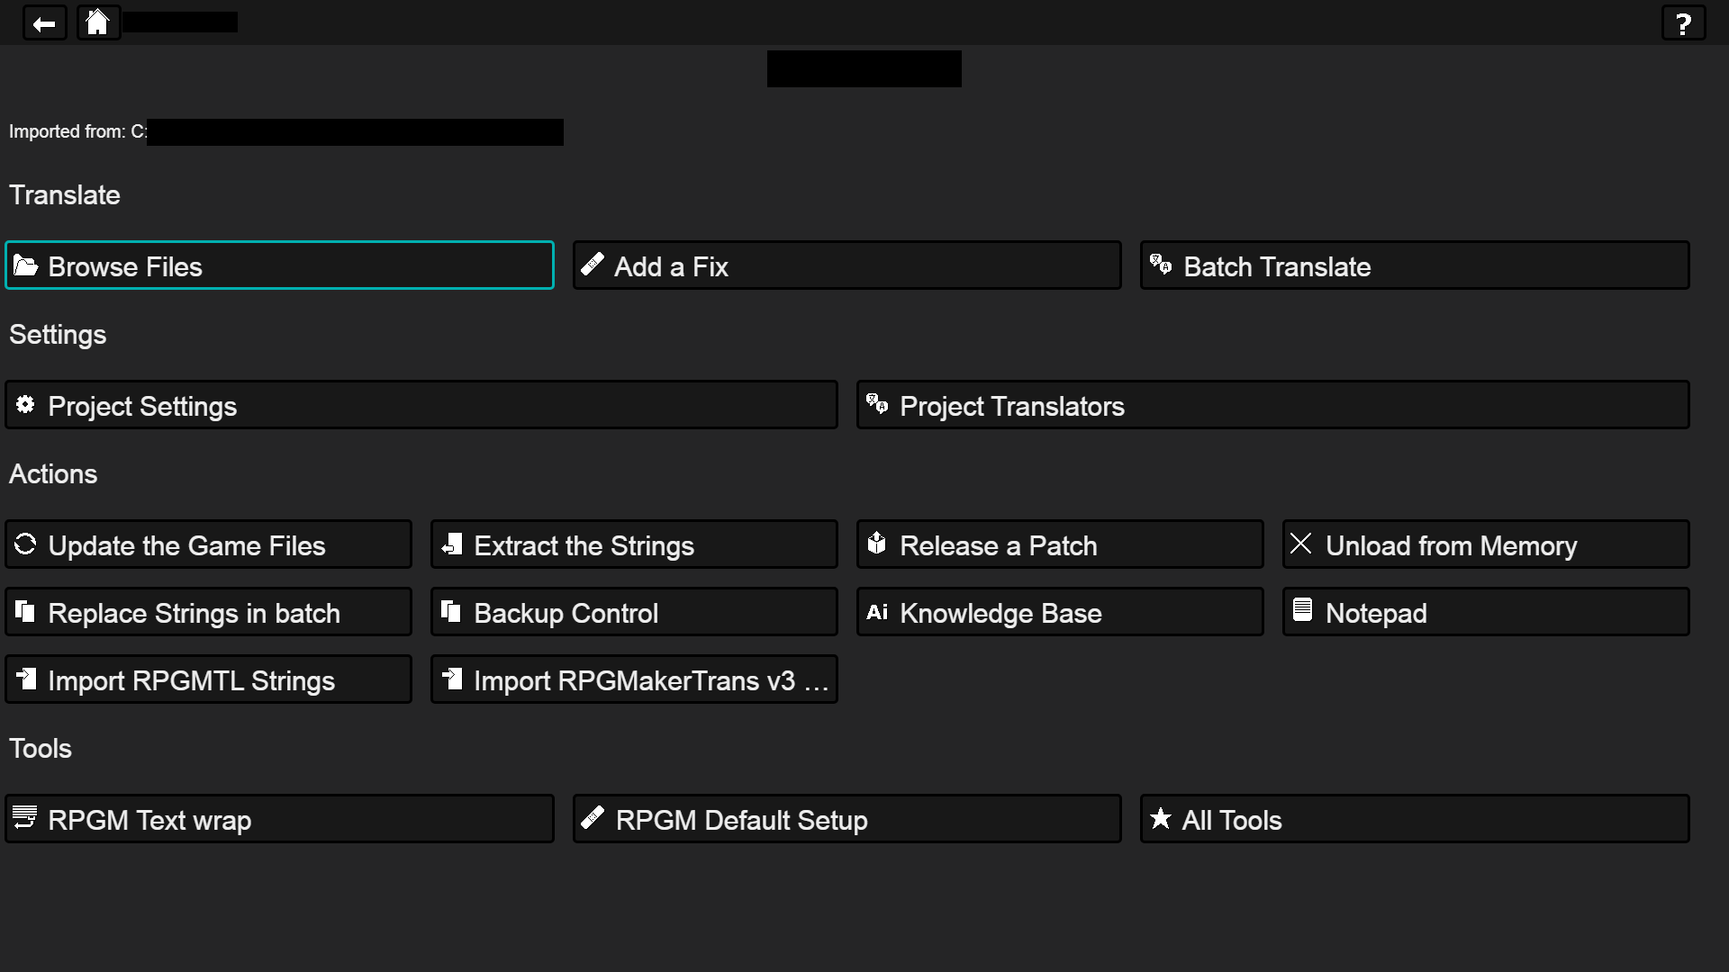Open help with question mark icon
The image size is (1729, 972).
point(1682,23)
